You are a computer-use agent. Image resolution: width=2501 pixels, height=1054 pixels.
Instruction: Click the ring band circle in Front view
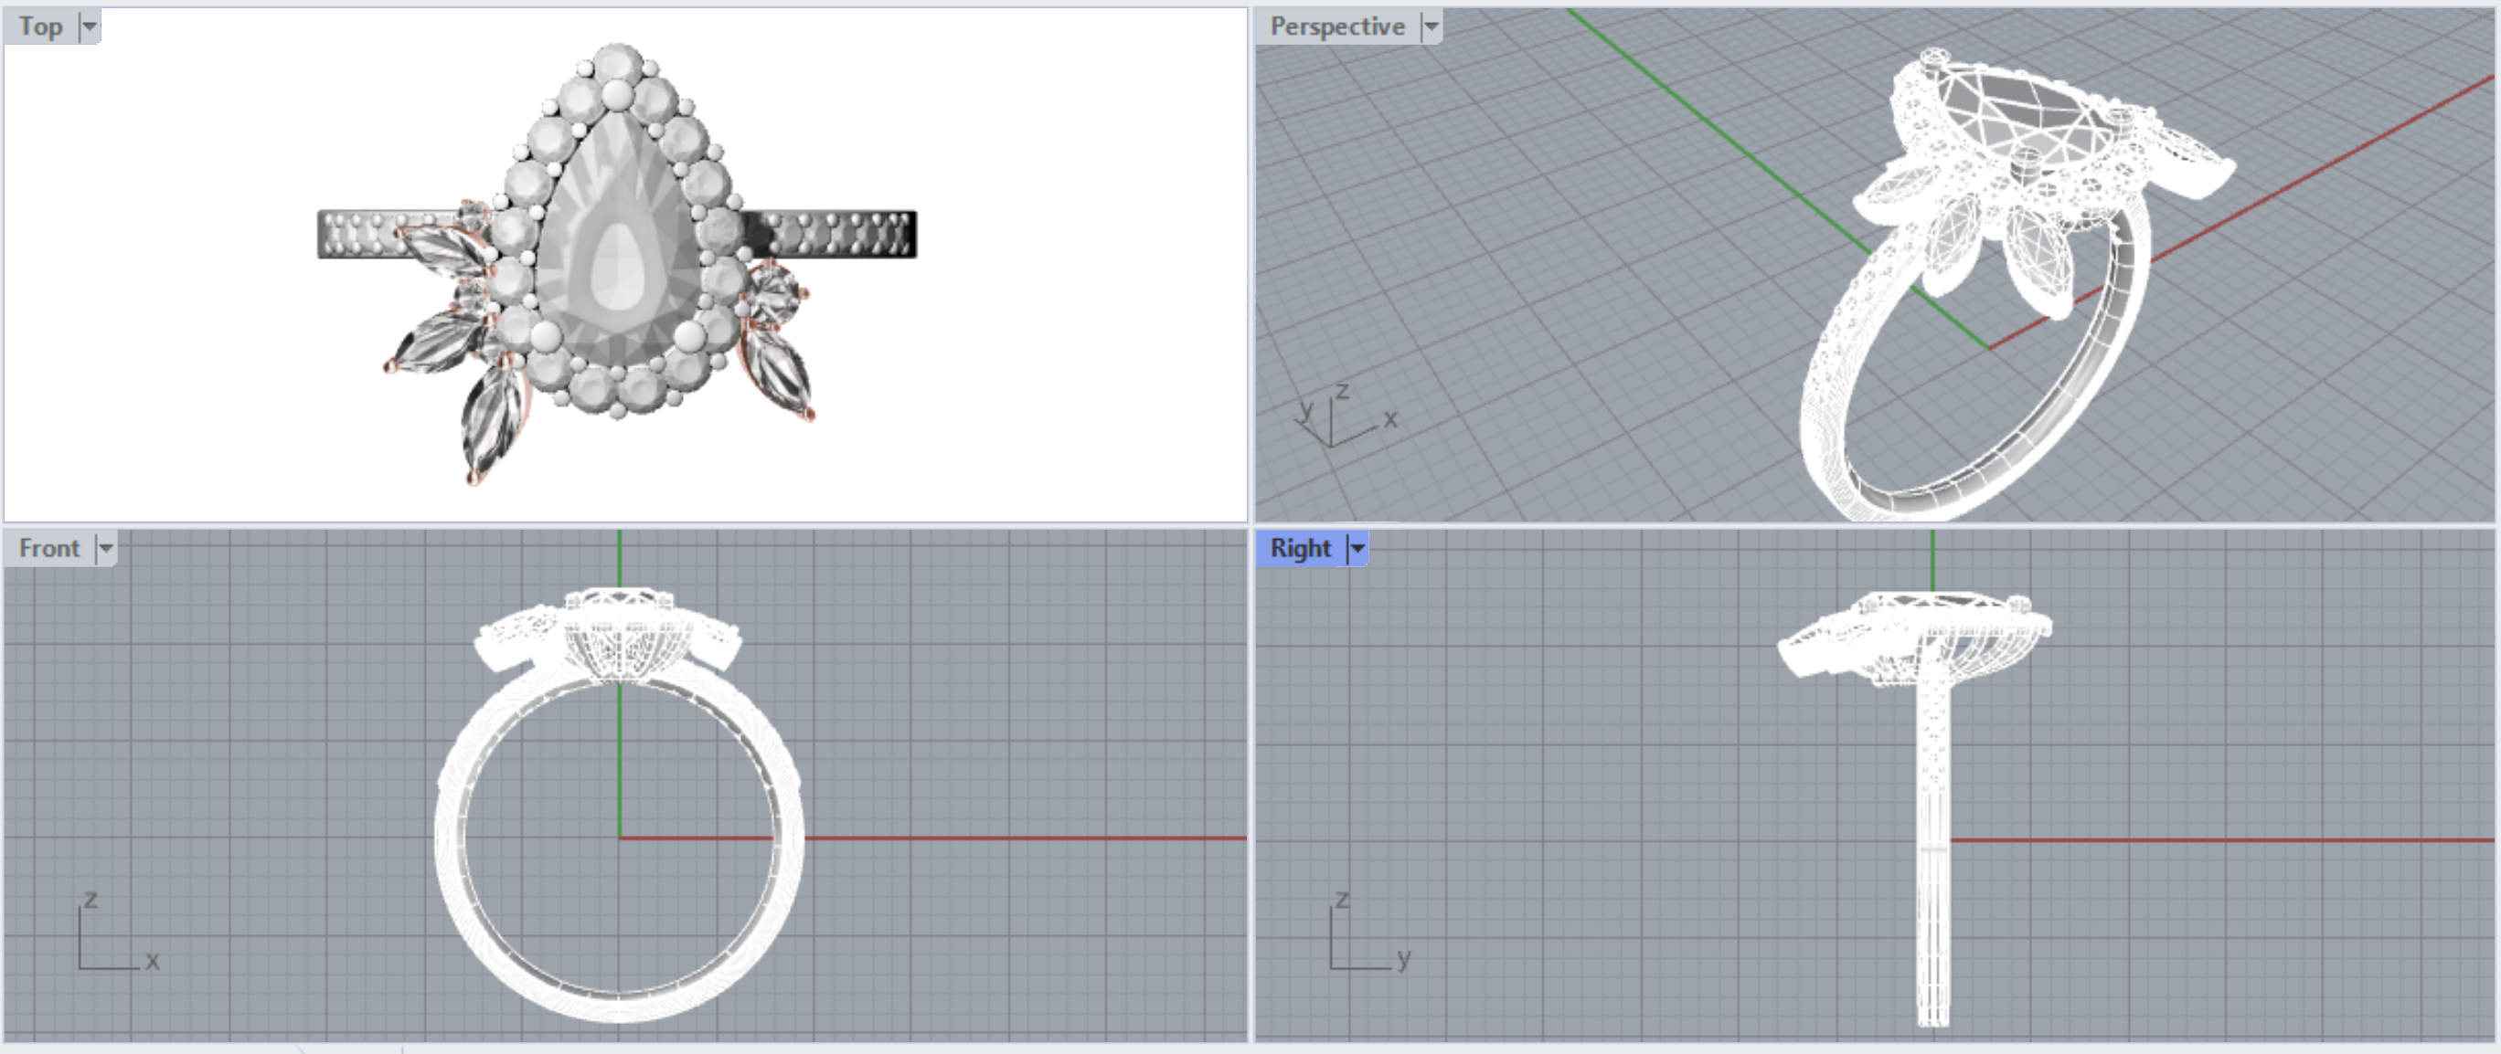click(449, 838)
